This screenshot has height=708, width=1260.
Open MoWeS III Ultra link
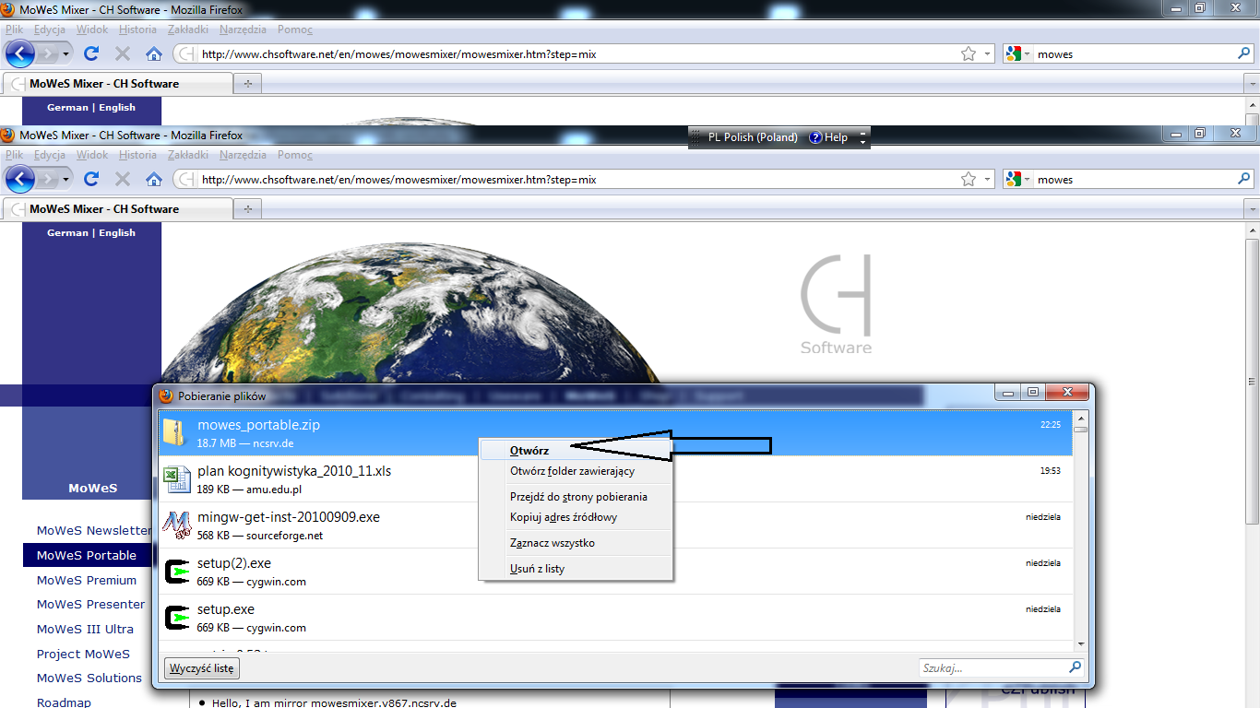coord(85,629)
